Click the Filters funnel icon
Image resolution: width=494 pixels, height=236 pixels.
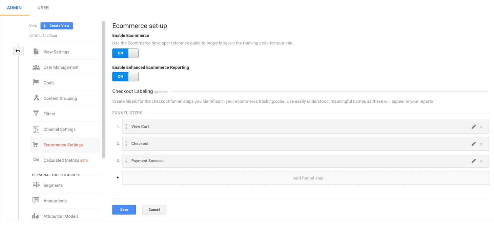(x=36, y=114)
